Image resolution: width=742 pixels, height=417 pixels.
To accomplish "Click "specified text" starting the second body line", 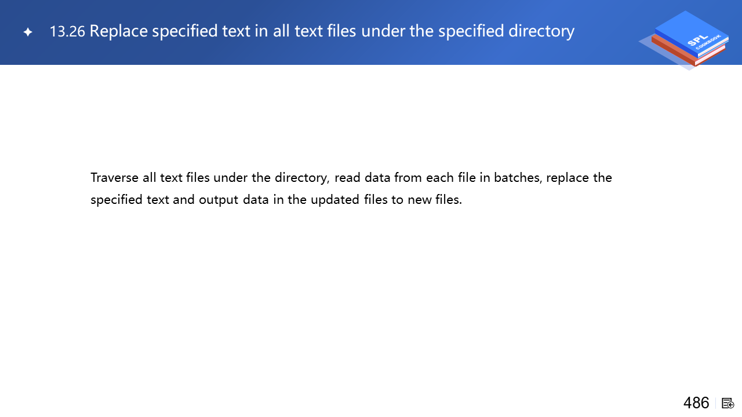I will [130, 200].
